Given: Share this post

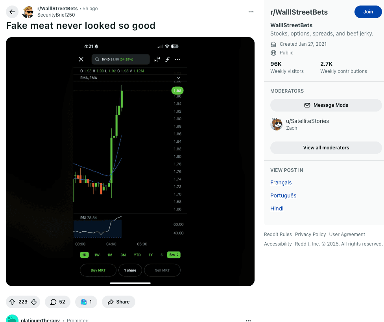Looking at the screenshot, I should pyautogui.click(x=118, y=302).
